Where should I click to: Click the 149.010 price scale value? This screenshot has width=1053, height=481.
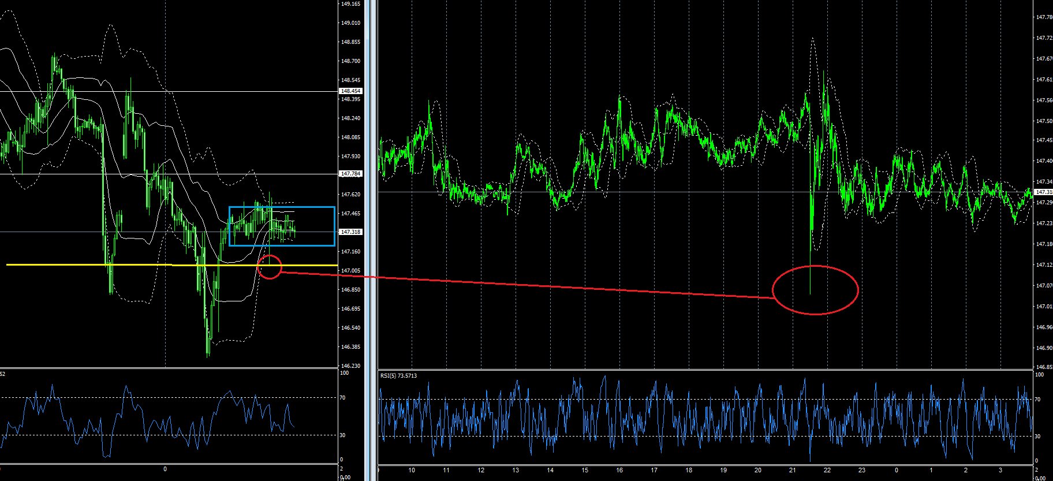[350, 23]
